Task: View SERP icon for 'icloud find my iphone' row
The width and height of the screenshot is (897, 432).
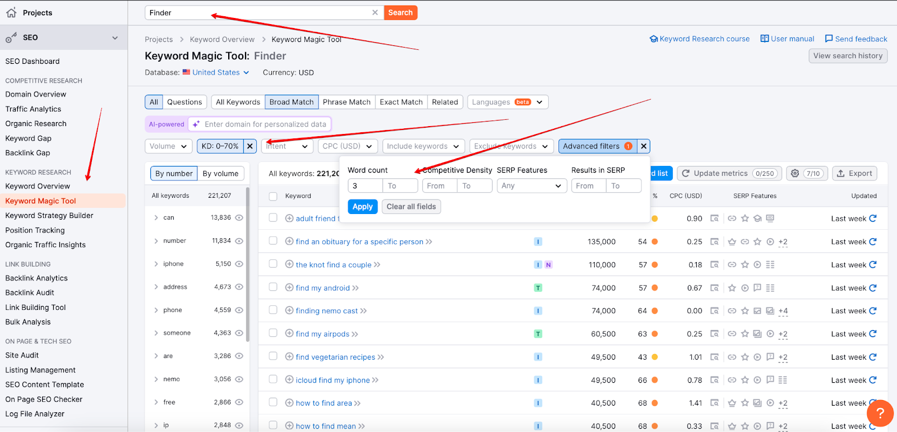Action: (714, 380)
